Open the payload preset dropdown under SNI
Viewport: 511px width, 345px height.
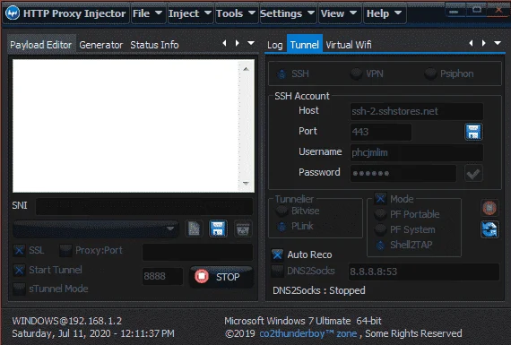[x=96, y=229]
